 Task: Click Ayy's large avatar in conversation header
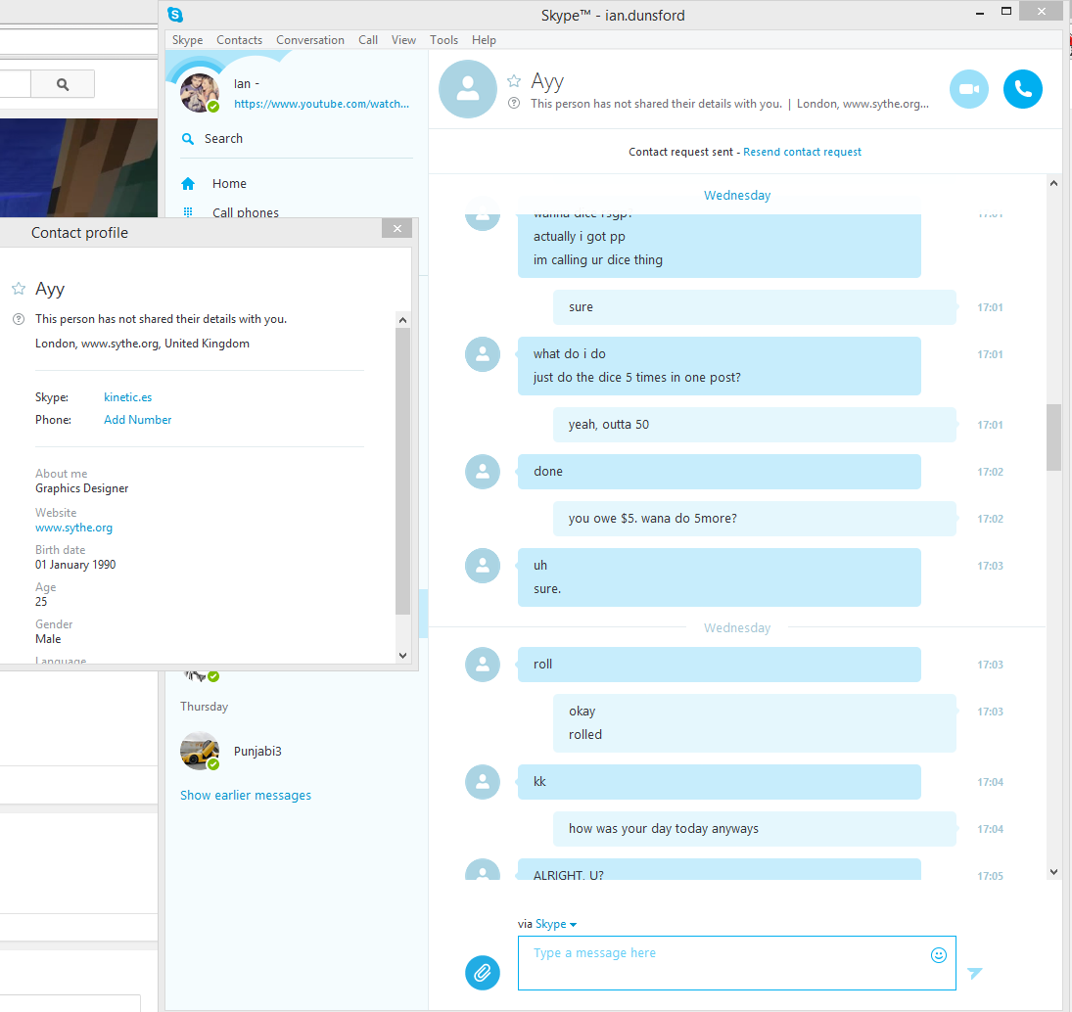click(468, 89)
